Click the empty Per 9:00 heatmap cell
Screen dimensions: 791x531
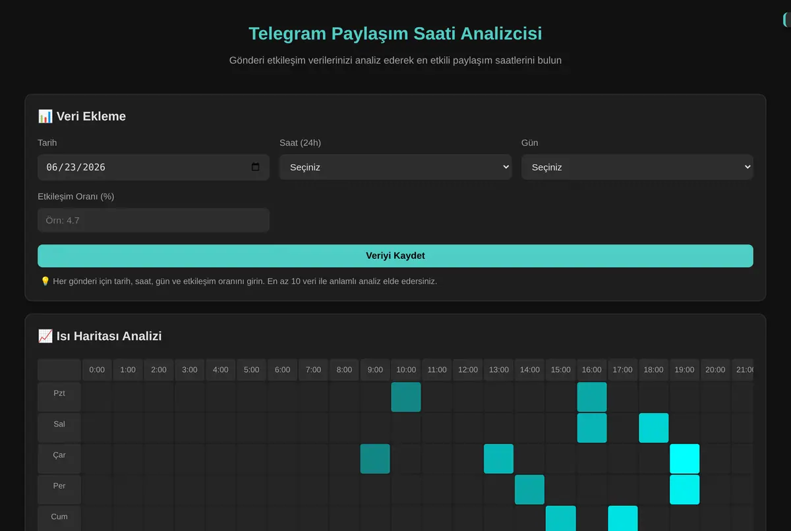(375, 490)
